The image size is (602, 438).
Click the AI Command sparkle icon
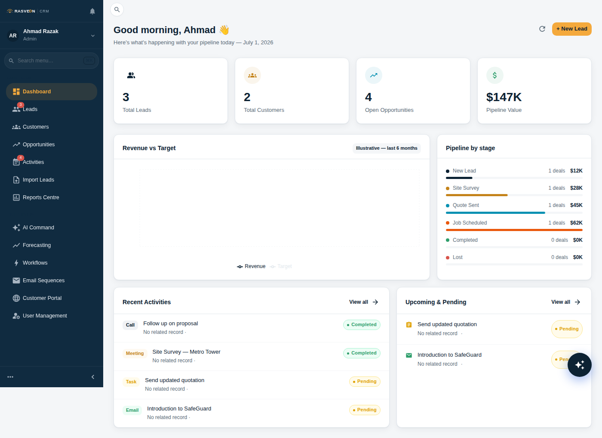click(x=16, y=228)
